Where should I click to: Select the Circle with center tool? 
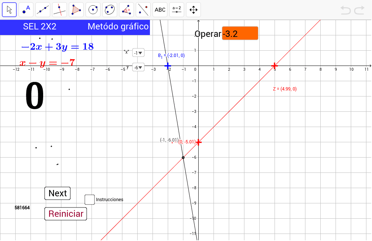point(93,10)
